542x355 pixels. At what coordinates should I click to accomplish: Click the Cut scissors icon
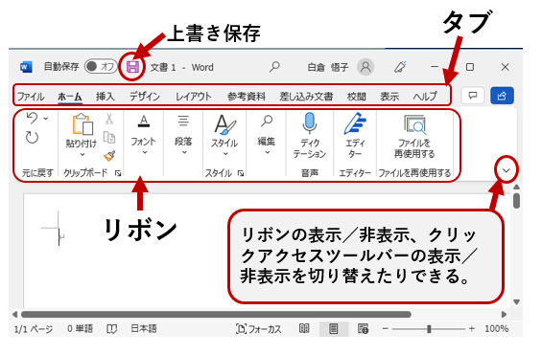(109, 119)
